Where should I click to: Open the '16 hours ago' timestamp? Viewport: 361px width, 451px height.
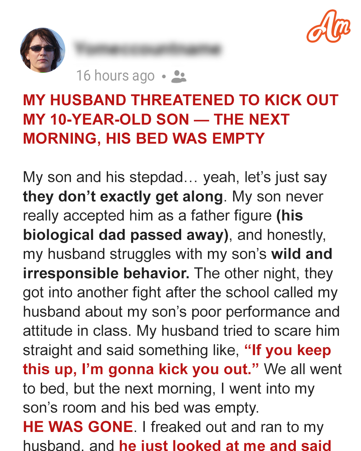(x=115, y=76)
